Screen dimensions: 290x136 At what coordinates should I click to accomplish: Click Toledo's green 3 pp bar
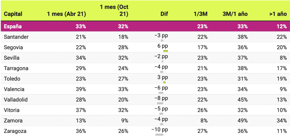click(164, 82)
